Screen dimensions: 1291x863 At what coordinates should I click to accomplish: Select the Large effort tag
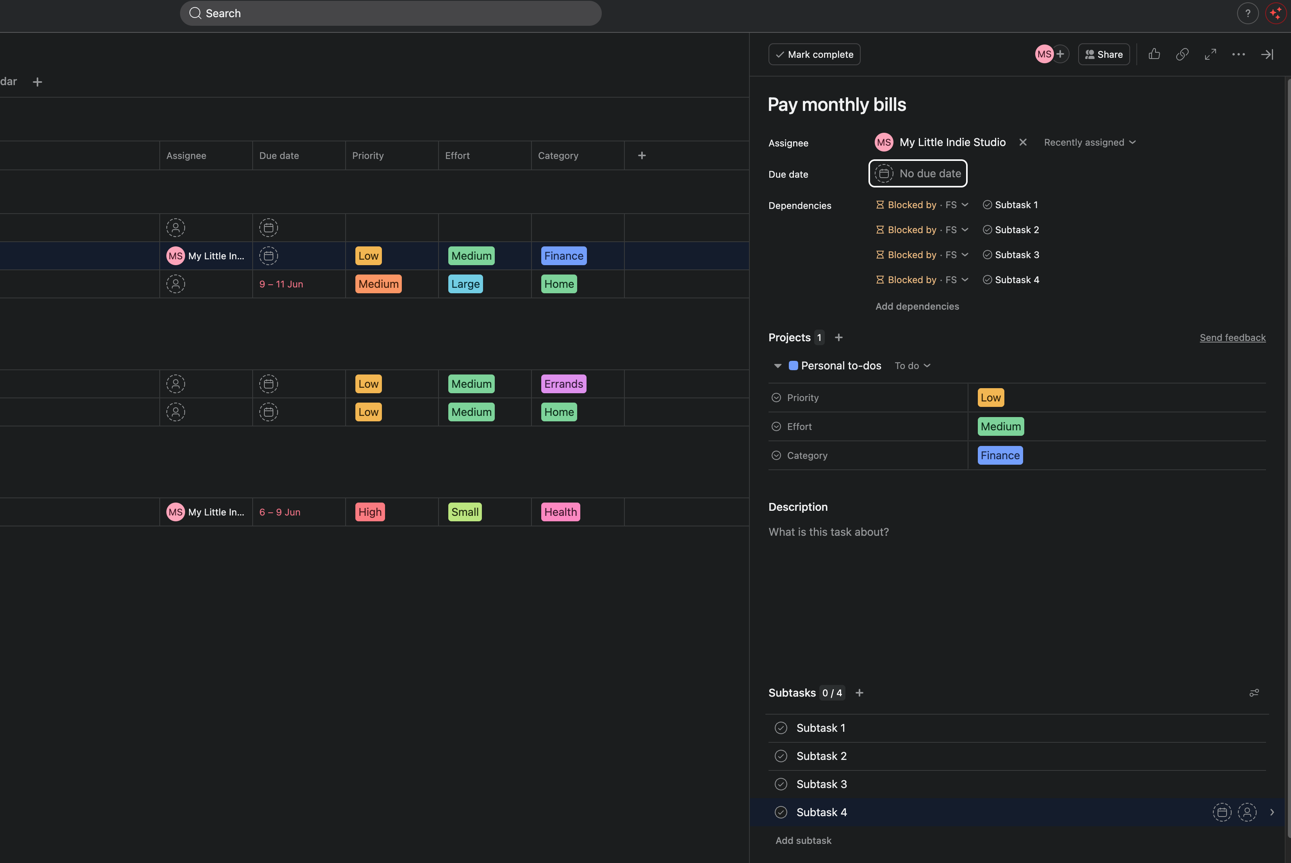click(x=465, y=284)
